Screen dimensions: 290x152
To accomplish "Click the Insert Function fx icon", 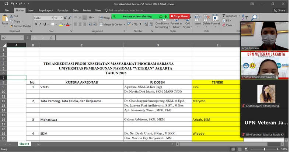I will 51,38.
